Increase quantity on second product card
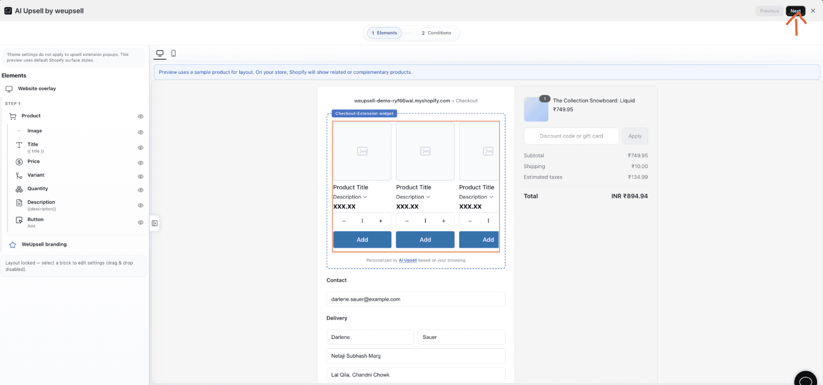 click(x=443, y=221)
